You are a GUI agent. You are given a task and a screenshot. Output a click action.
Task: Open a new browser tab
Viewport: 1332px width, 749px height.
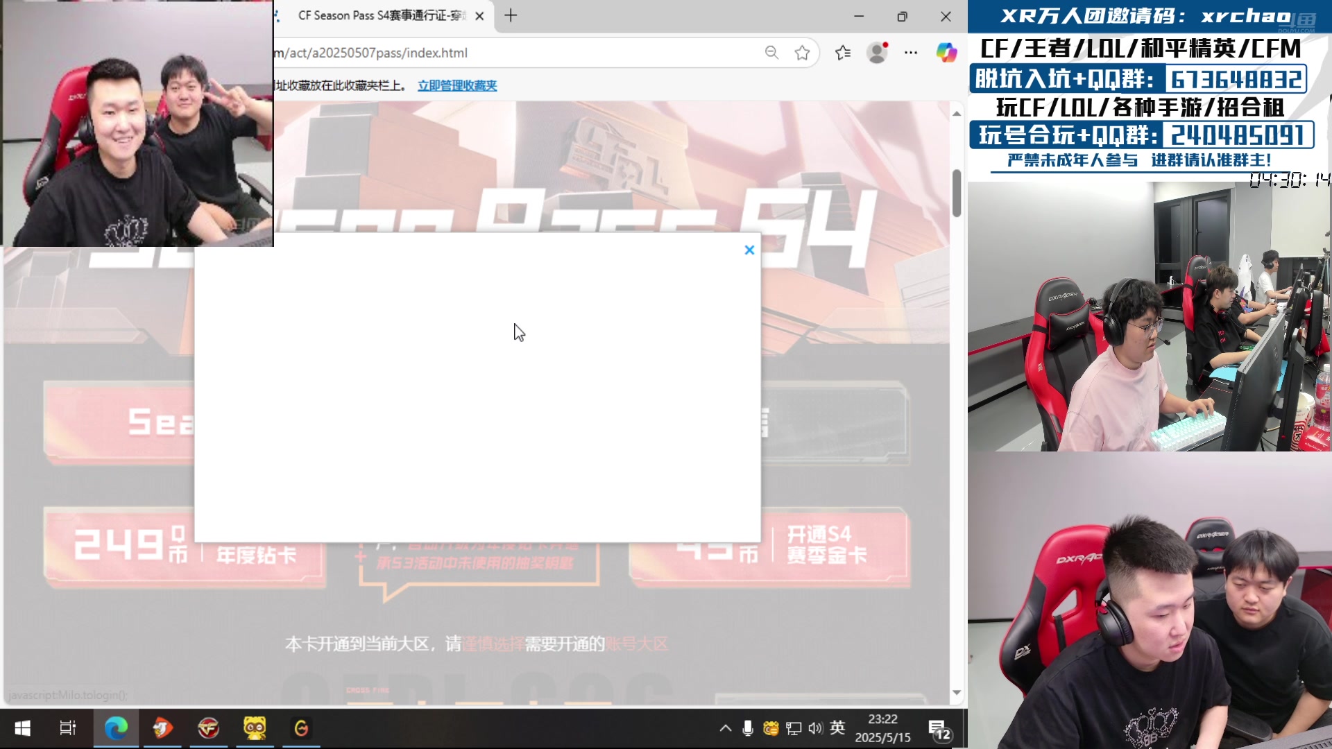(511, 16)
